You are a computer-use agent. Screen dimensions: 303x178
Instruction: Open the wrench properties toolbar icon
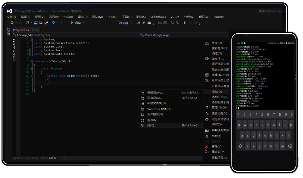coord(144,23)
